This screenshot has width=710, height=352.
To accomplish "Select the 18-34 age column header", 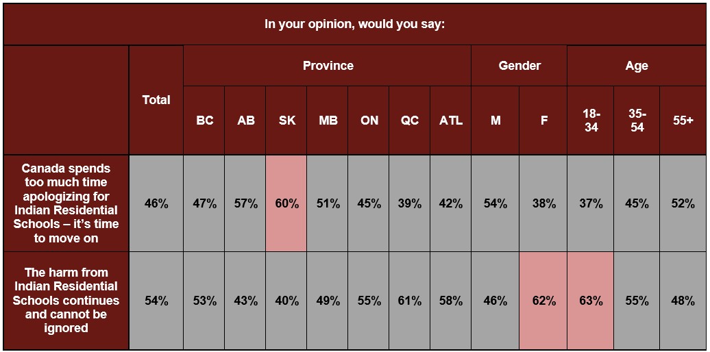I will [x=591, y=121].
